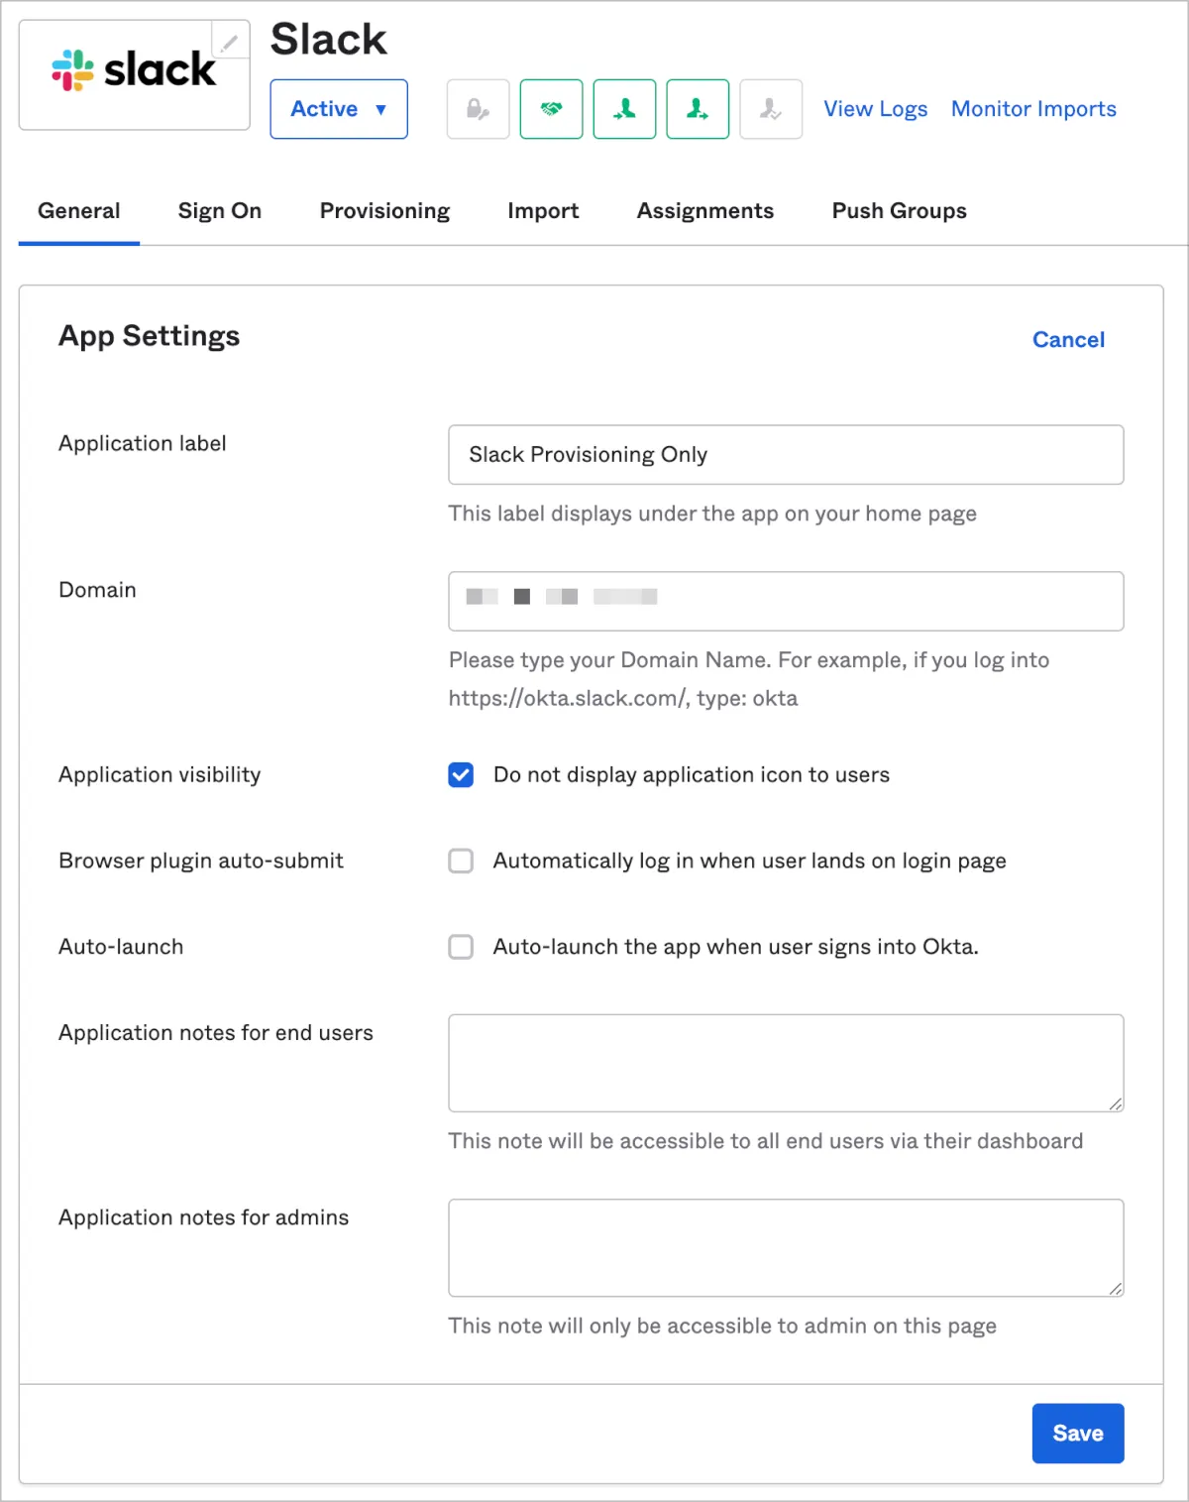Click the Monitor Imports link
Screen dimensions: 1189x1502
[x=1033, y=109]
